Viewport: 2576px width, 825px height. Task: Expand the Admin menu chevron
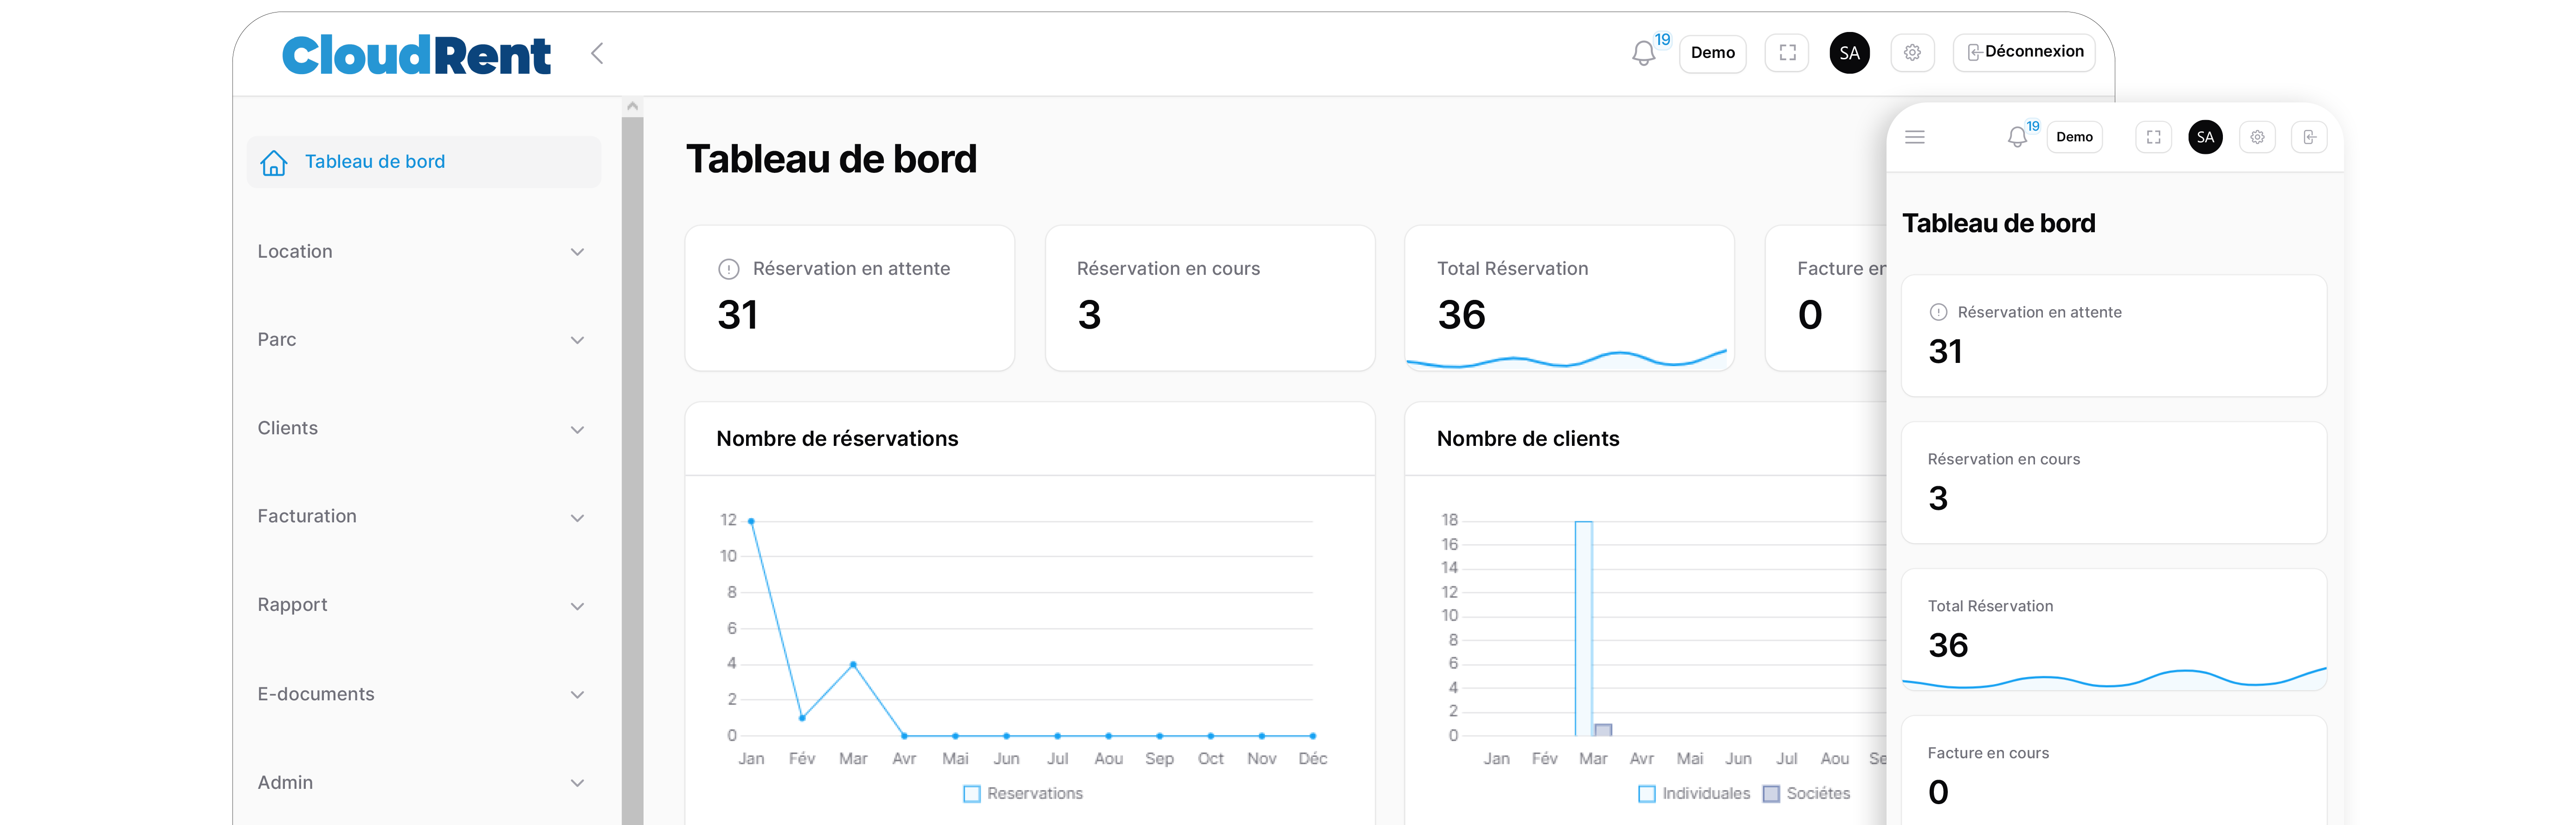click(577, 783)
